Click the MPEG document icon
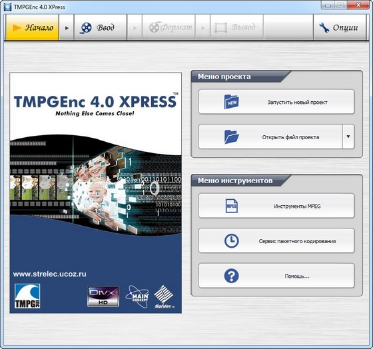The height and width of the screenshot is (349, 373). (x=232, y=206)
